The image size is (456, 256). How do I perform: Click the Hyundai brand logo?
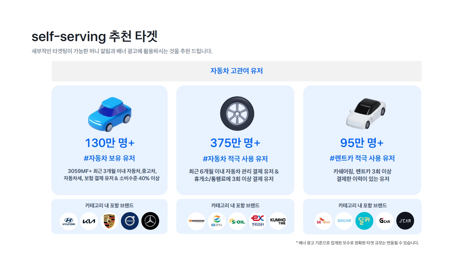click(69, 221)
